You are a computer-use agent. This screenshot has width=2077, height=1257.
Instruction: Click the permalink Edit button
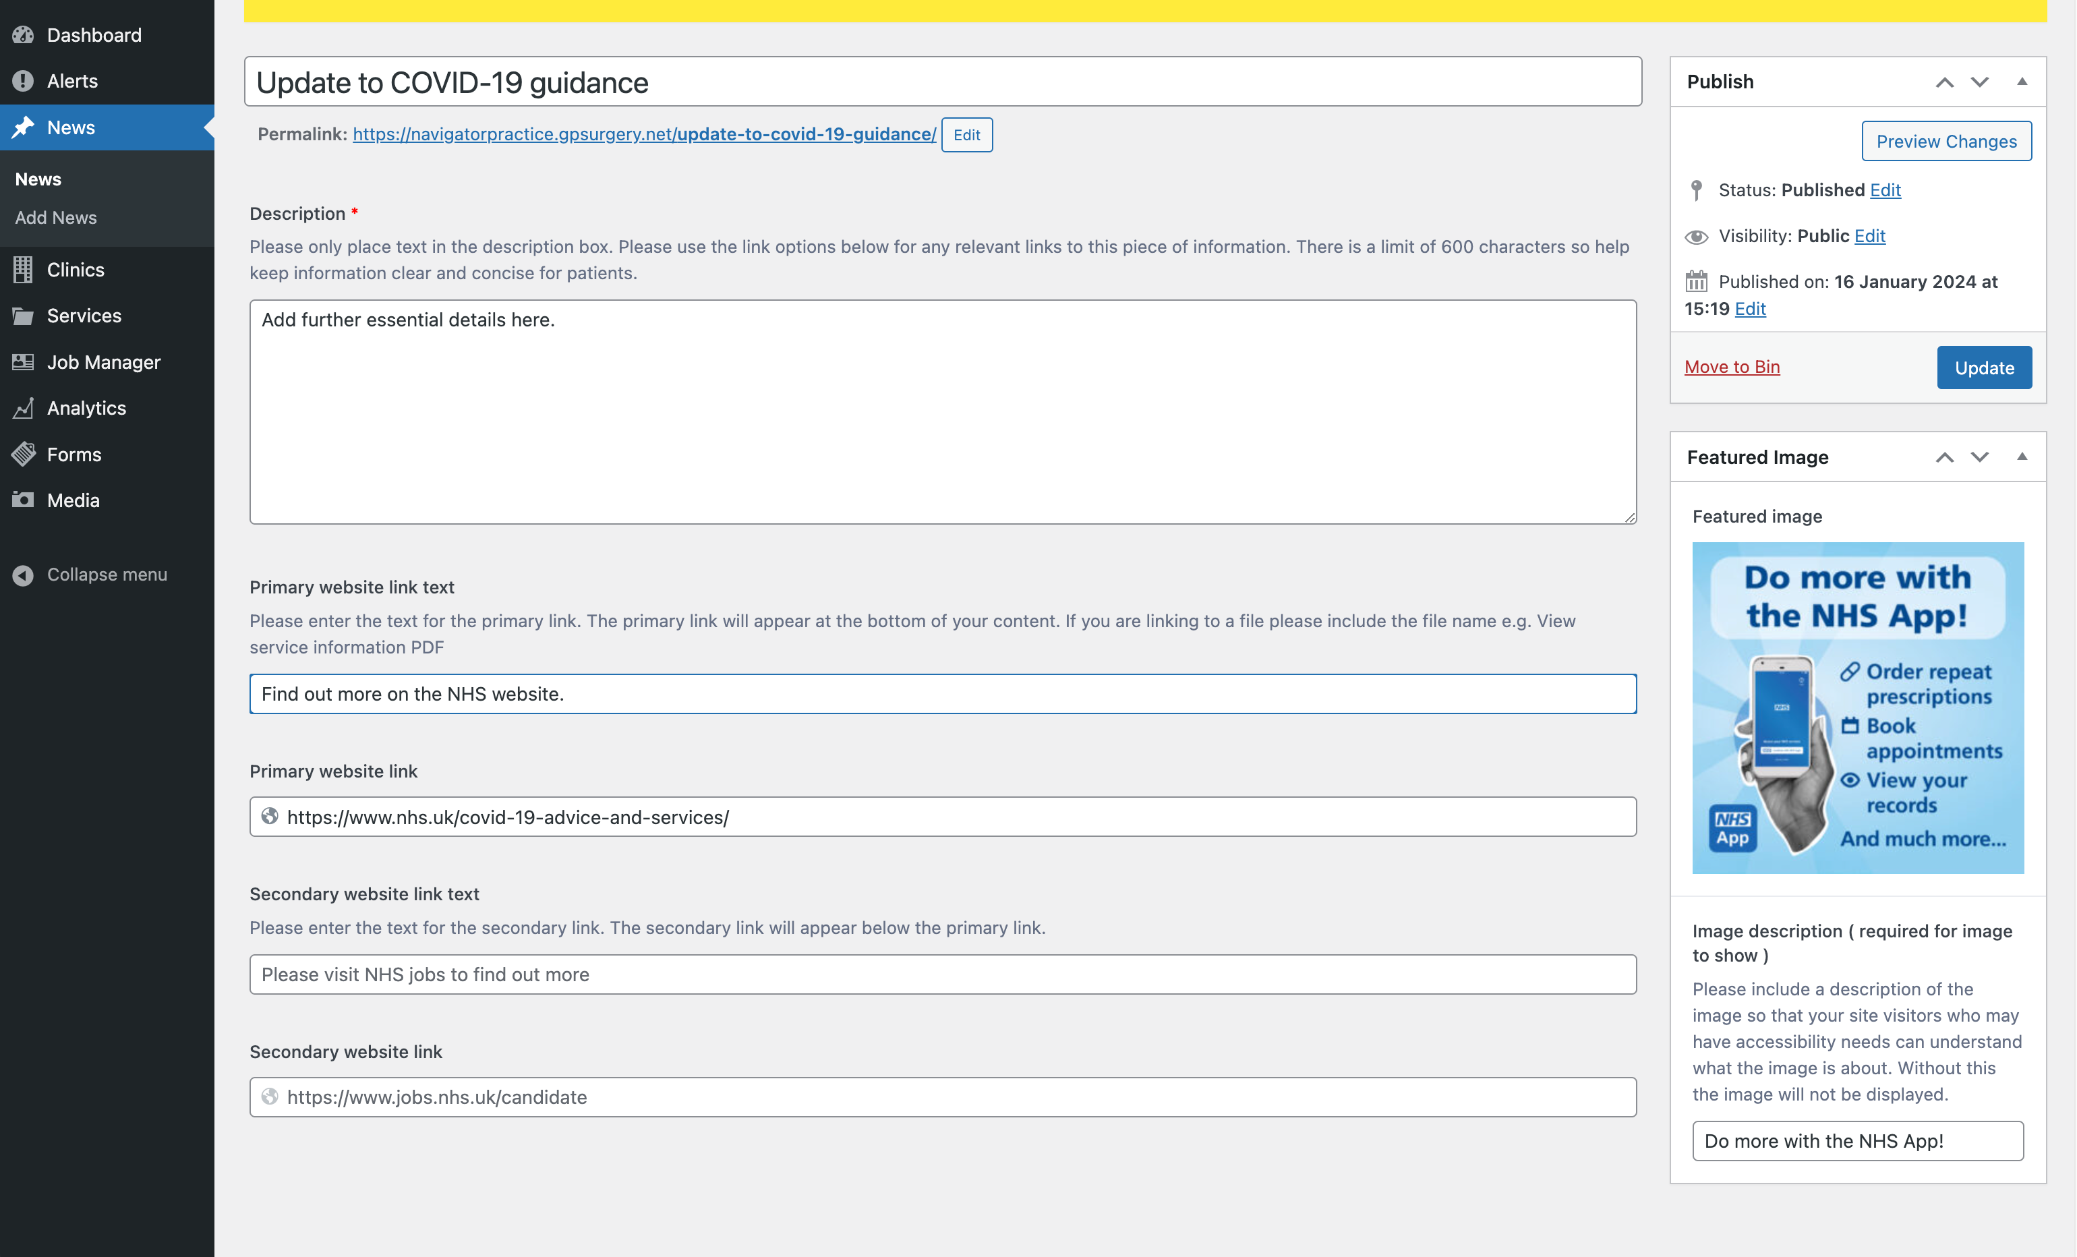pos(967,135)
